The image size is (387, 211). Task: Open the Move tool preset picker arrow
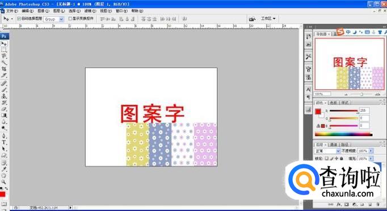(x=12, y=19)
